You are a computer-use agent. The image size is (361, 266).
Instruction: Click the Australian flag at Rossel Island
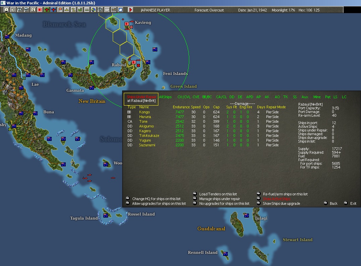tap(106, 215)
